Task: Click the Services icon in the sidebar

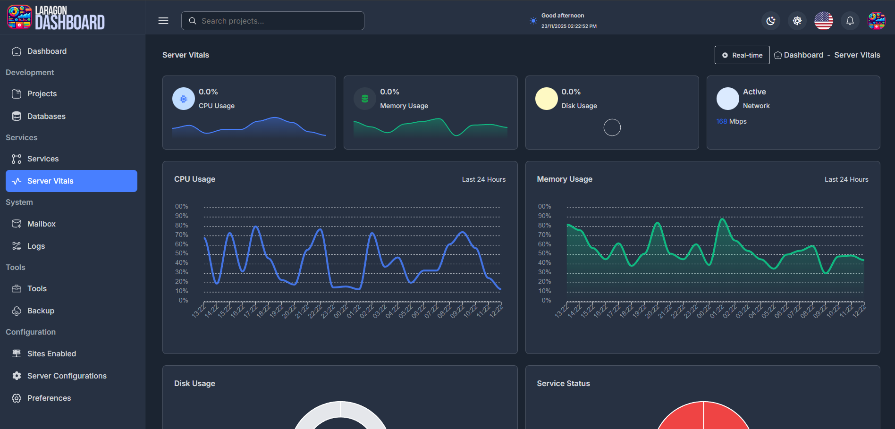Action: click(x=17, y=159)
